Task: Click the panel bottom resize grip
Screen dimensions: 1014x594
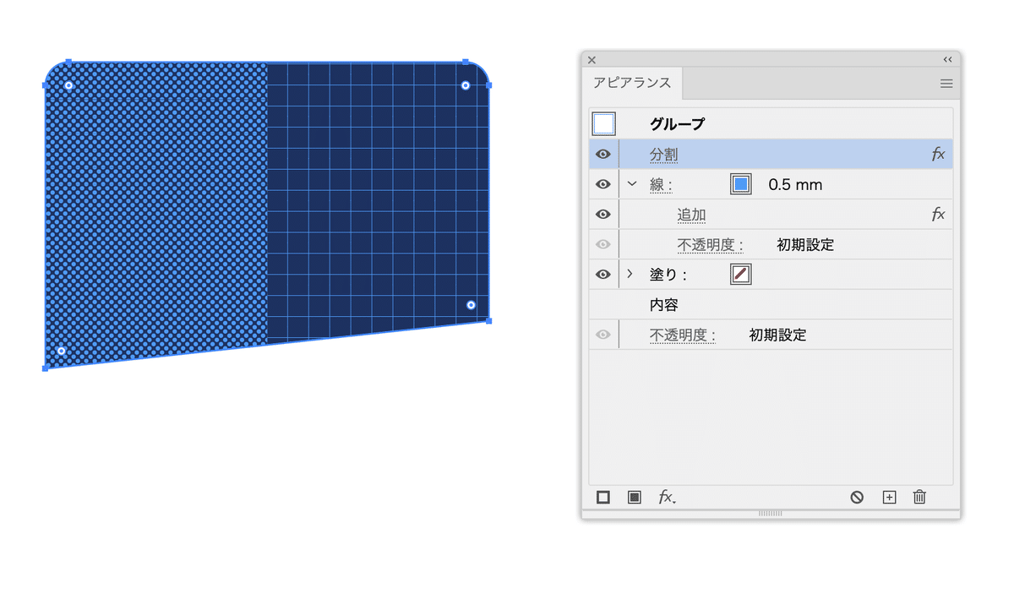Action: (x=771, y=514)
